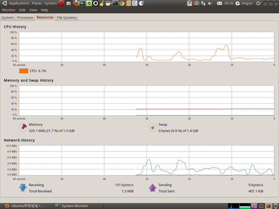279x209 pixels.
Task: Click the '1.5 MiB' total received value
Action: coord(128,191)
